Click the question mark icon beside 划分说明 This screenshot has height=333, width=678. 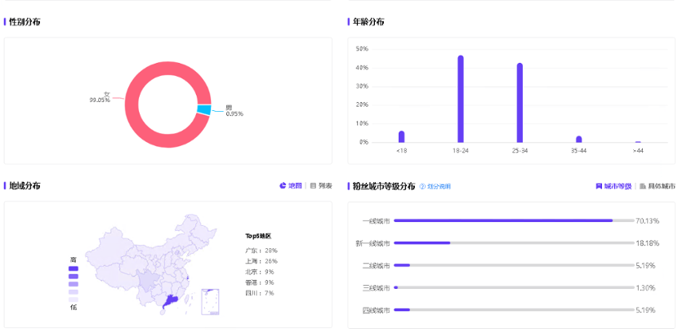(x=423, y=187)
